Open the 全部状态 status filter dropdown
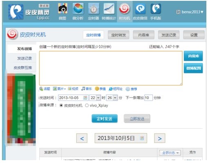The image size is (208, 163). (x=170, y=153)
